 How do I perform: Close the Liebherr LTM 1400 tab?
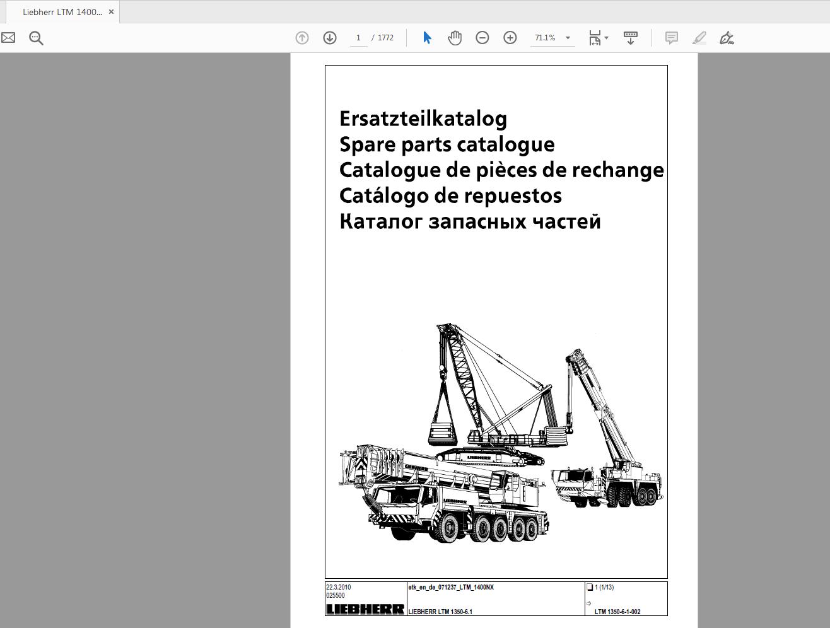(x=111, y=12)
